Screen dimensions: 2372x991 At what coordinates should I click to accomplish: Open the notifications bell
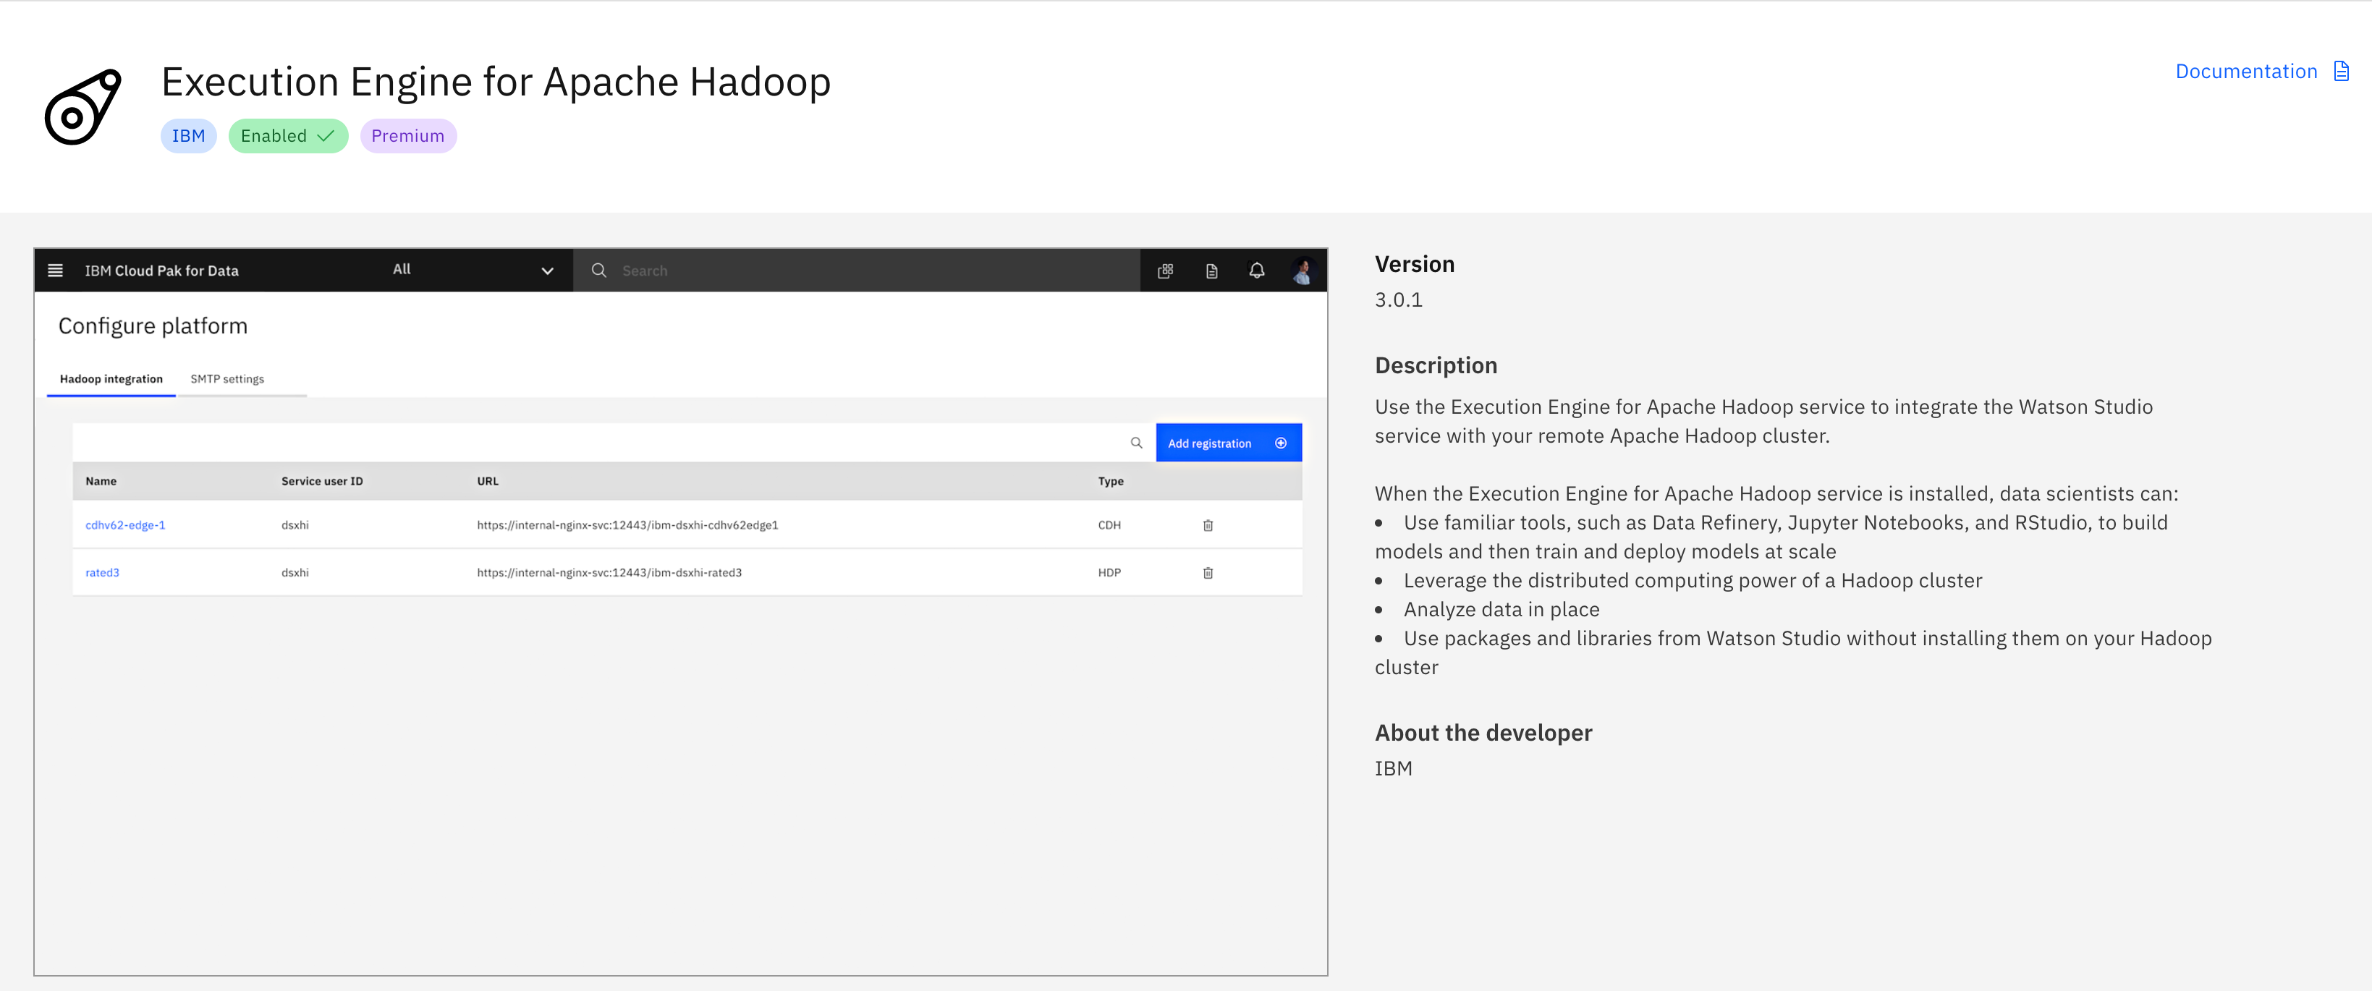point(1256,271)
